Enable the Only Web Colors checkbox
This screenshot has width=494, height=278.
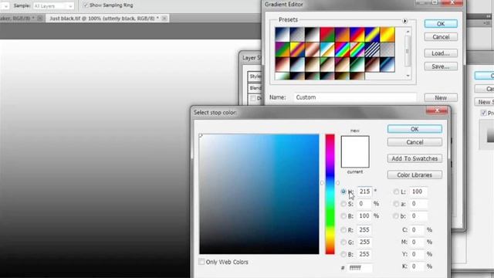pyautogui.click(x=201, y=262)
